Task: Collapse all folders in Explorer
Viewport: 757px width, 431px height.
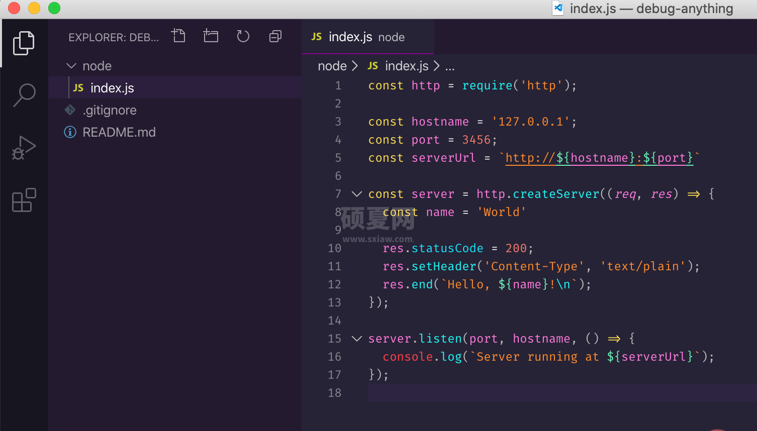Action: coord(275,36)
